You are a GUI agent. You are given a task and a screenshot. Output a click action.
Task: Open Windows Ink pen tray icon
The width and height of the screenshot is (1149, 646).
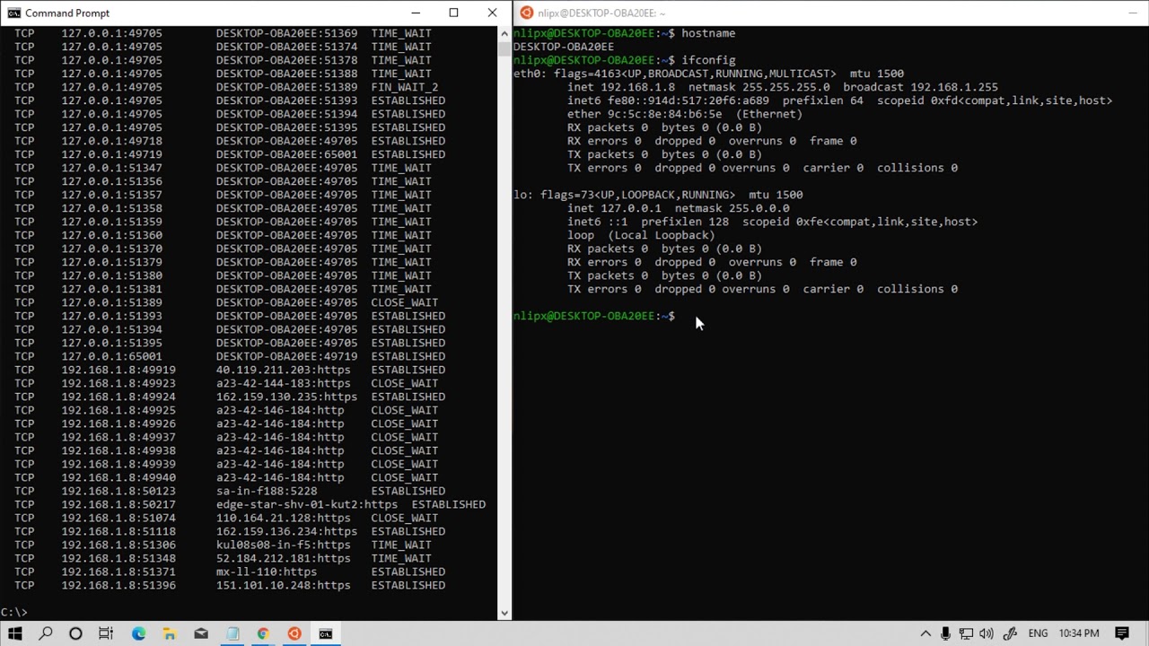1010,633
